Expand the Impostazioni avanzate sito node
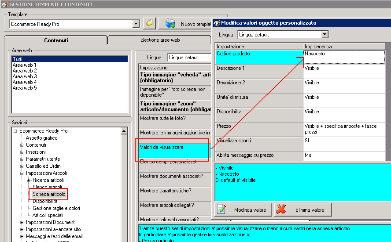Screen dimensions: 391x242 click(x=22, y=229)
